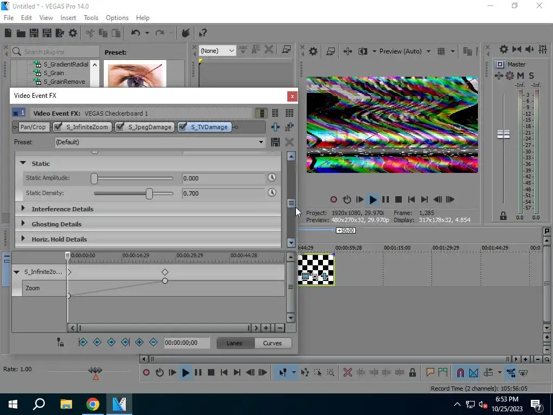Open Plug-In Chain icon in Video Event FX
The width and height of the screenshot is (553, 415).
(275, 127)
